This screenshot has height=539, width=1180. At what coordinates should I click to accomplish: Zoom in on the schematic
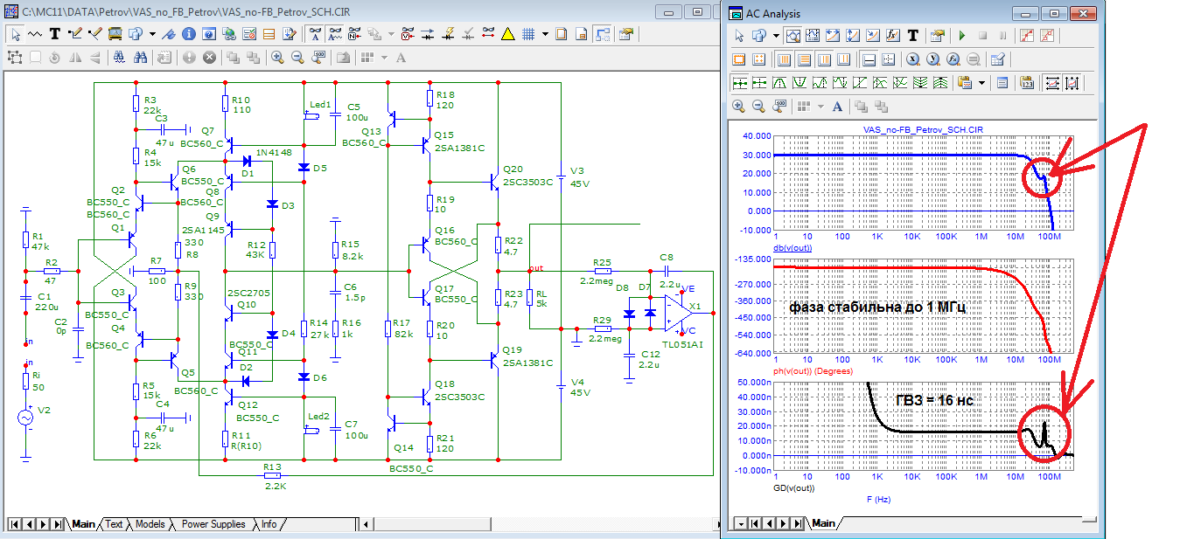coord(277,58)
